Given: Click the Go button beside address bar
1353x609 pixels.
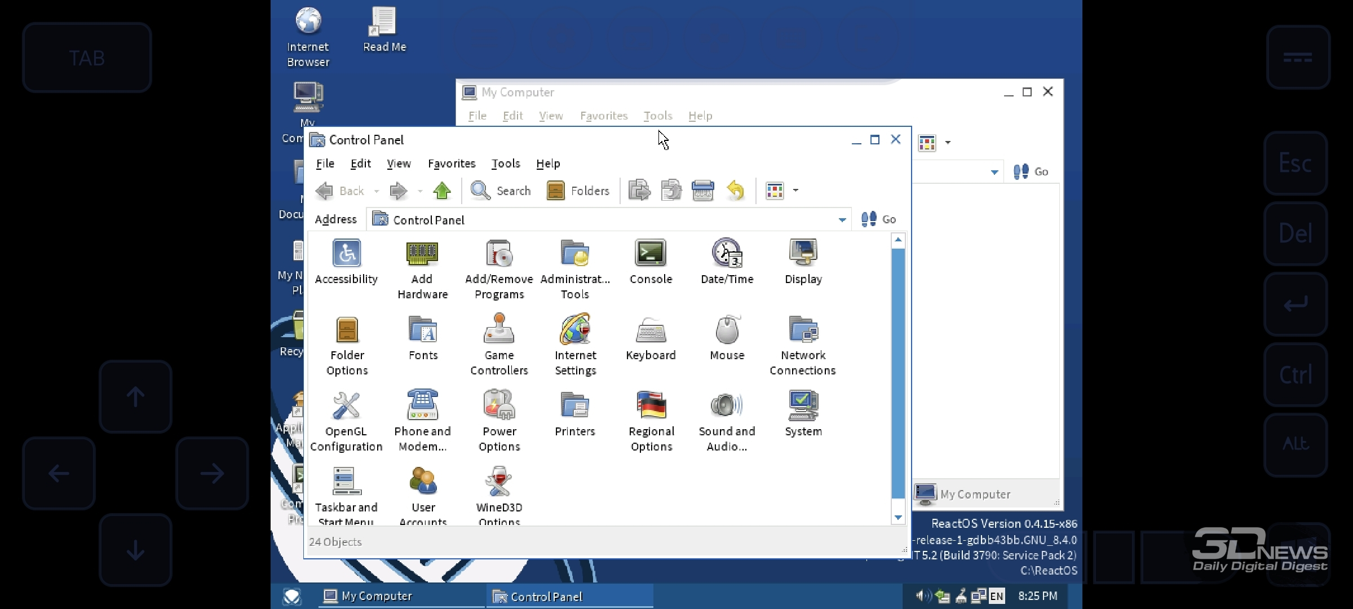Looking at the screenshot, I should [x=879, y=219].
